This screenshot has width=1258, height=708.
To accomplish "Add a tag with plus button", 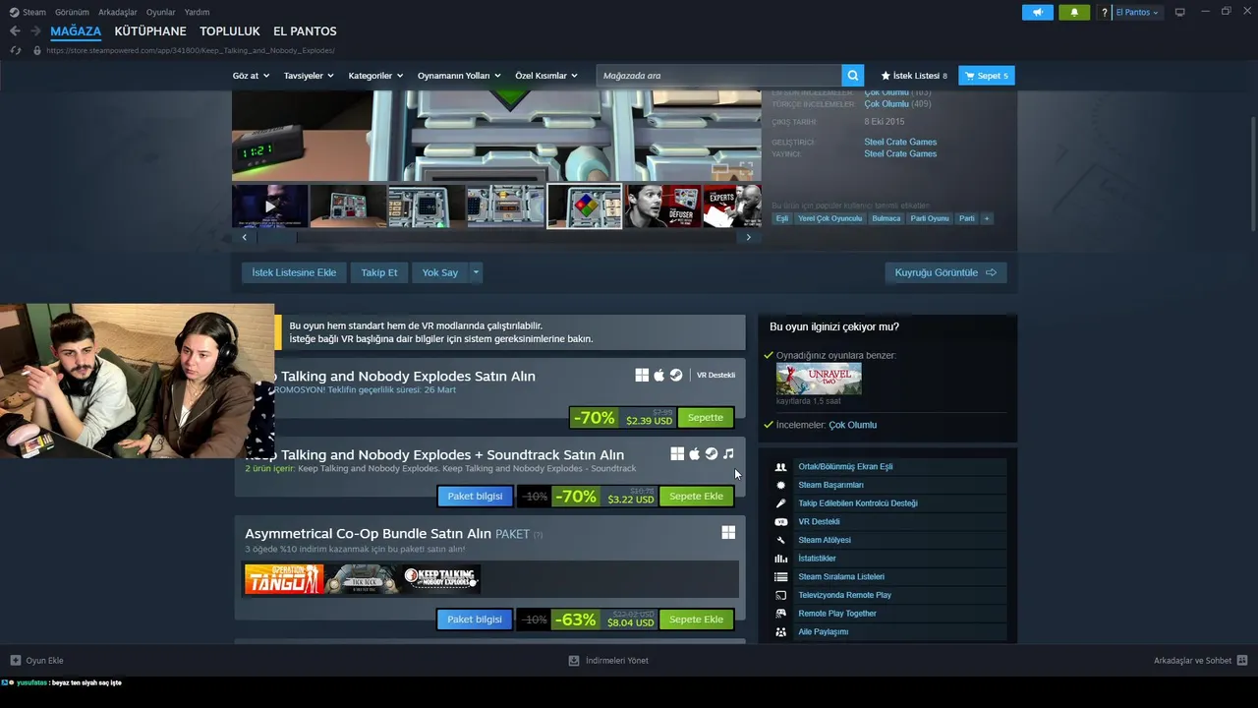I will coord(986,218).
